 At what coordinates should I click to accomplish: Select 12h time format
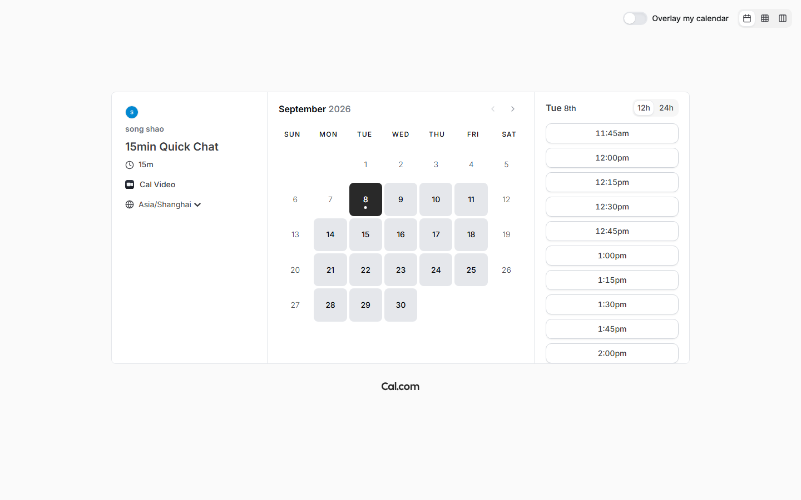pos(644,108)
